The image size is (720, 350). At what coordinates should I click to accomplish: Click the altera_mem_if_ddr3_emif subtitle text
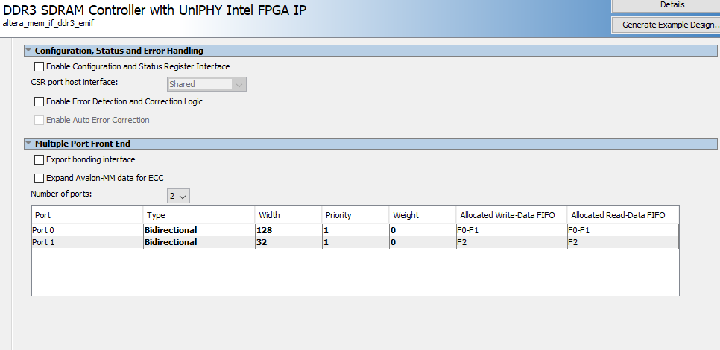[x=48, y=22]
